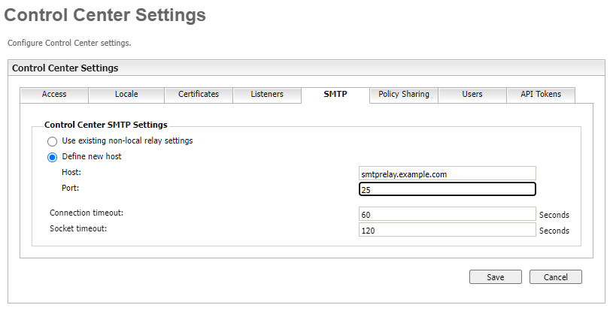Image resolution: width=616 pixels, height=311 pixels.
Task: Go to the Certificates tab
Action: click(x=199, y=95)
